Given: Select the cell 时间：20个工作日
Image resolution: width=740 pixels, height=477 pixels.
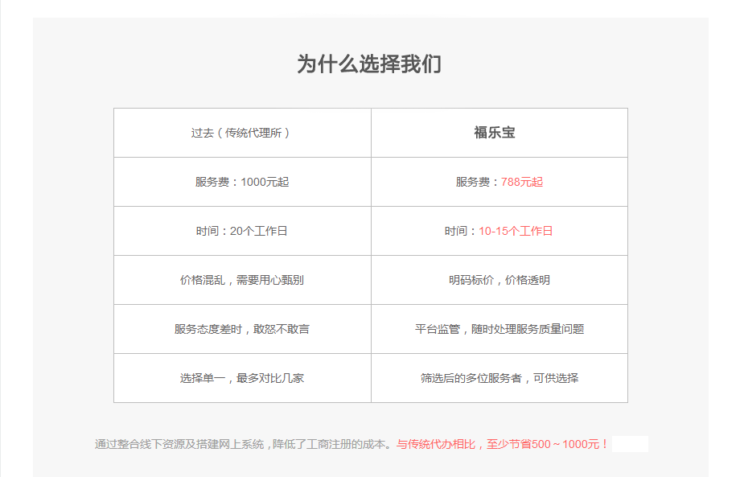Looking at the screenshot, I should coord(242,231).
